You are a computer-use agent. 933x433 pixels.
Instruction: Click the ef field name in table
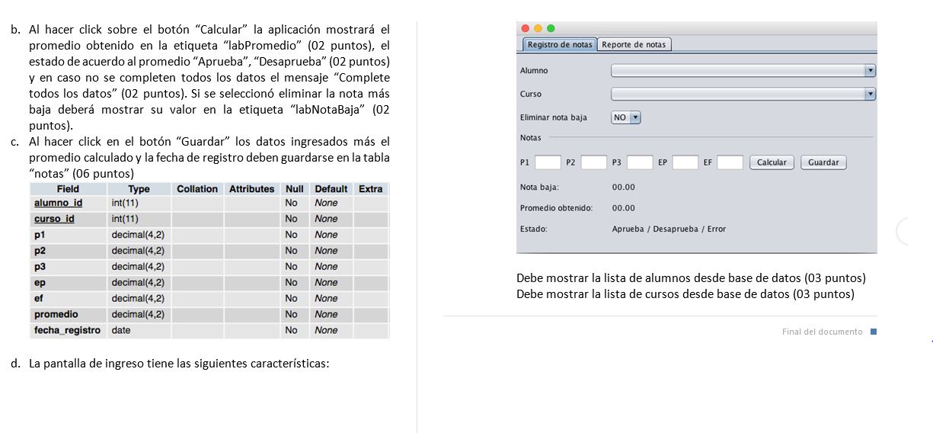(x=39, y=298)
